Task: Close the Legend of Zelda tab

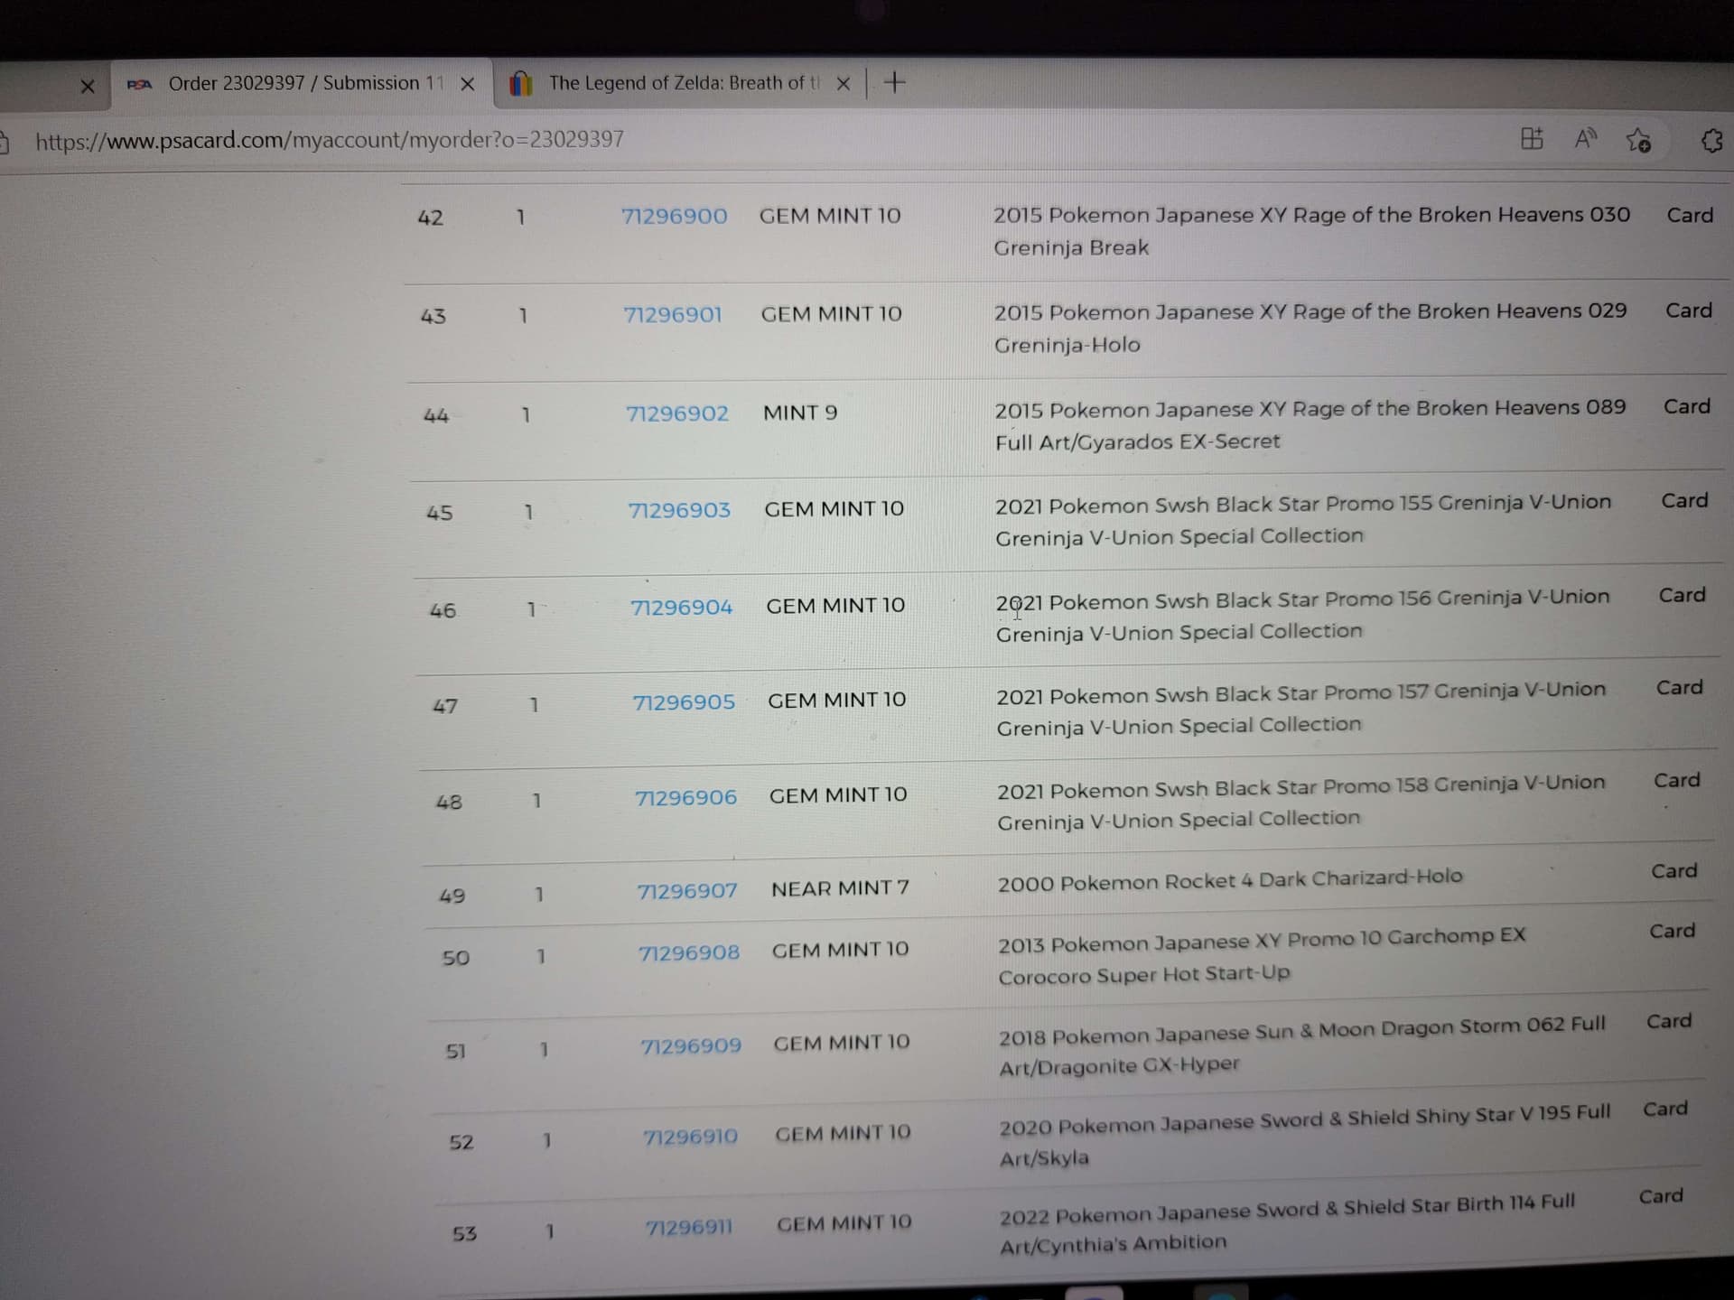Action: click(x=843, y=84)
